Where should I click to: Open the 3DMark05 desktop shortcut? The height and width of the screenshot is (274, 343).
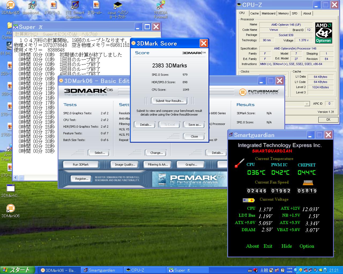(x=10, y=7)
